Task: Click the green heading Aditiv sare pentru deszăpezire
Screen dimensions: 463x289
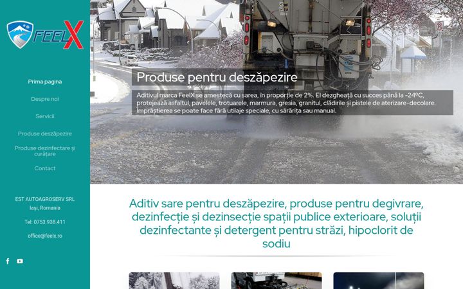Action: click(276, 223)
